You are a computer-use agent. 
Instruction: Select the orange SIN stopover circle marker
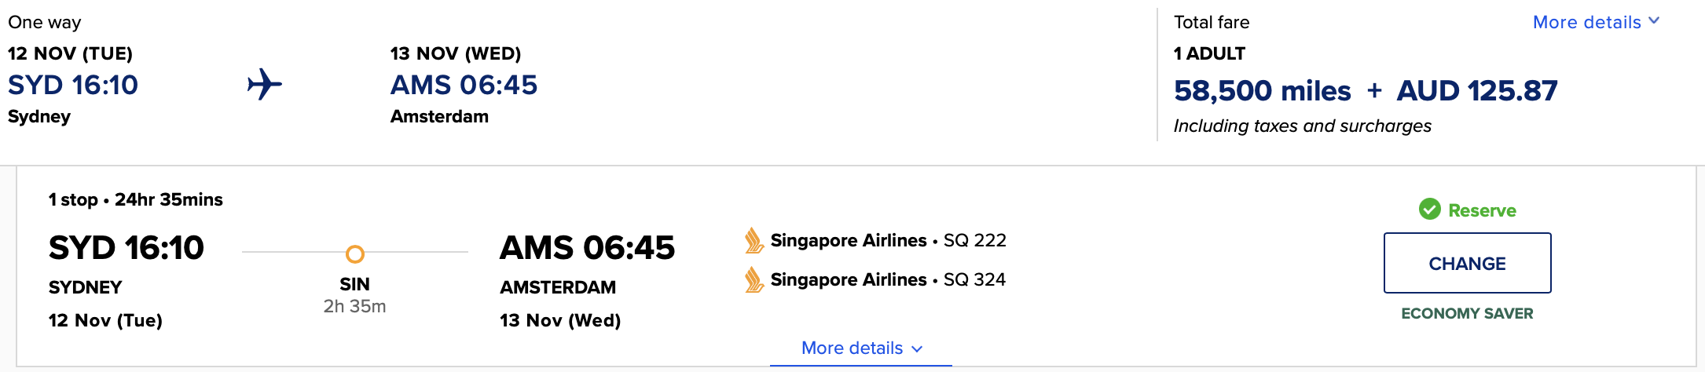[355, 253]
